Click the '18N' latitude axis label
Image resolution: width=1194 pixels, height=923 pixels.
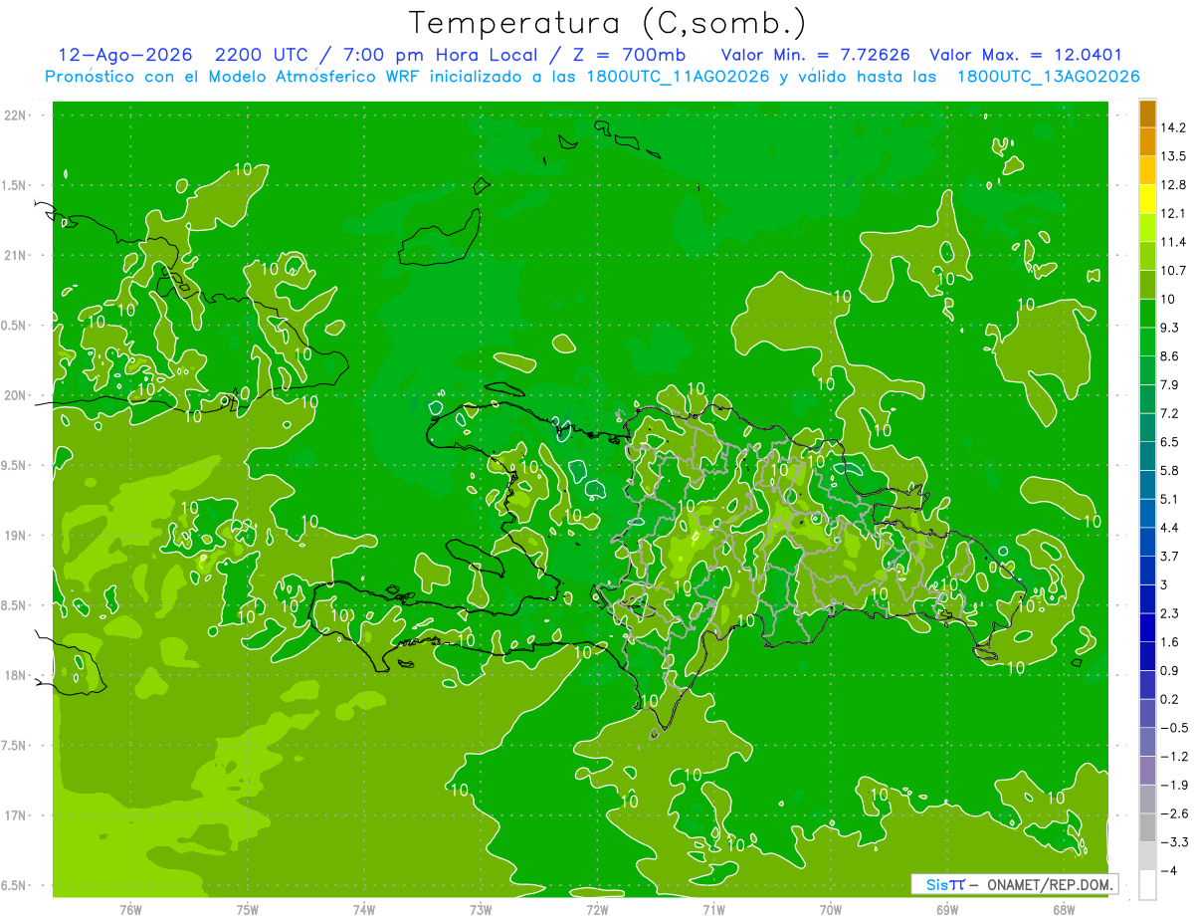(x=16, y=675)
